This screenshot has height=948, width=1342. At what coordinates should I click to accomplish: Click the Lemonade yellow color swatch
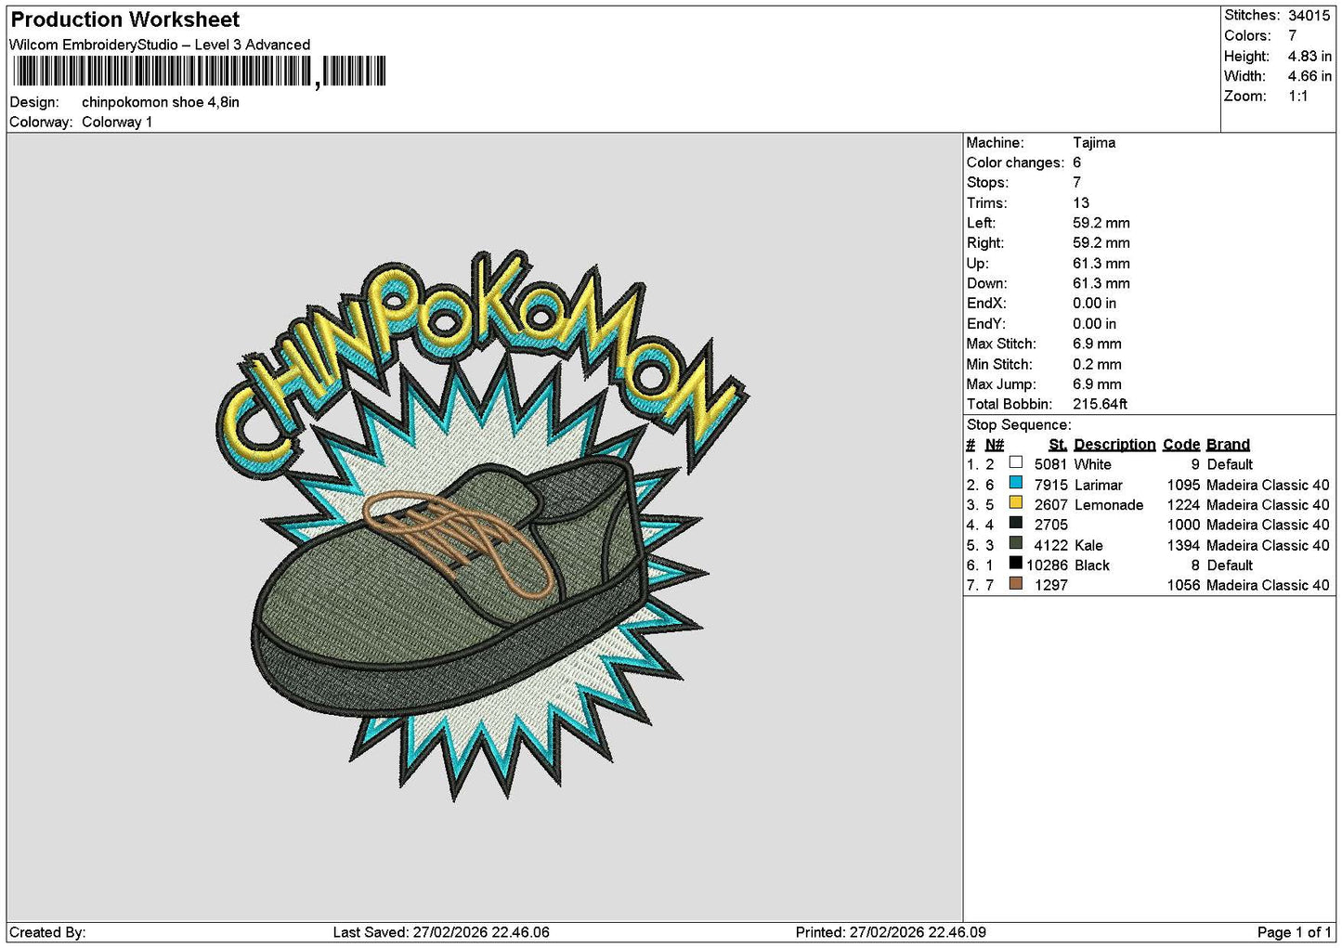click(x=1015, y=503)
